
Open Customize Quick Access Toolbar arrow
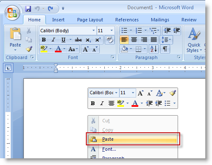tap(63, 8)
